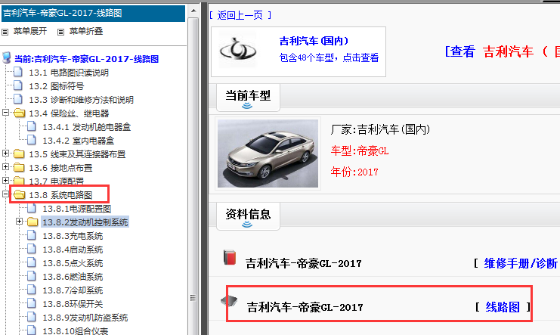Open the 资料信息 tab header
This screenshot has width=560, height=335.
(x=248, y=216)
